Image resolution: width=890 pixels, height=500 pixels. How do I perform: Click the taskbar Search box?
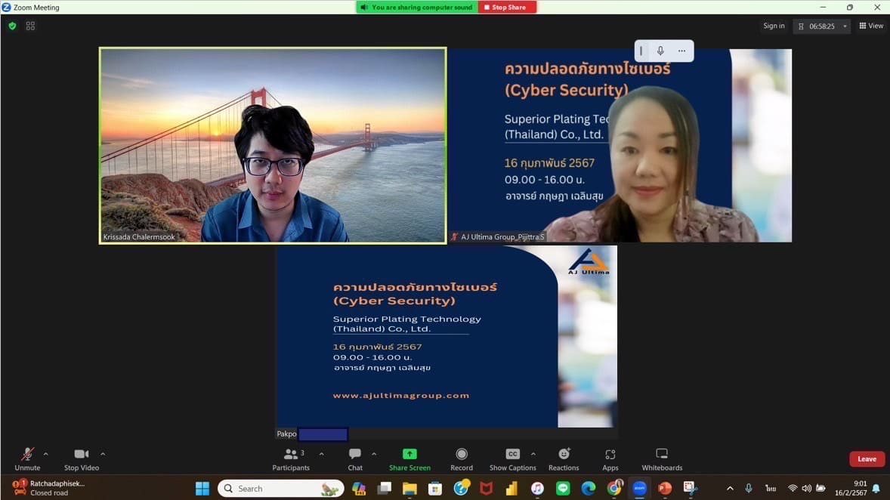click(281, 488)
